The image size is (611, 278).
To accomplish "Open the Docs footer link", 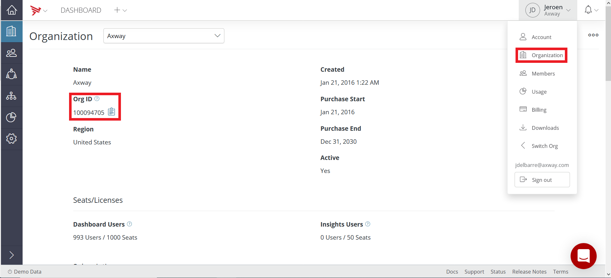I will 452,272.
